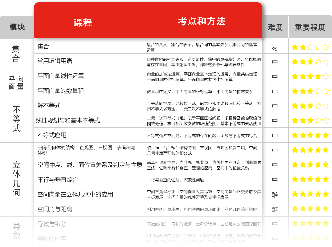332x247 pixels.
Task: Click third star in 空间几何体的结构 row
Action: click(310, 150)
